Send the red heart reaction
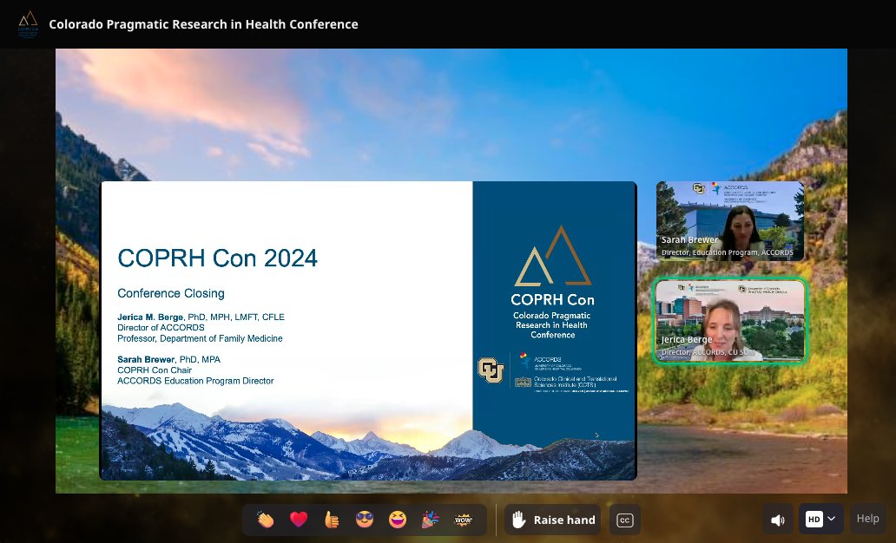Viewport: 896px width, 543px height. pos(299,520)
